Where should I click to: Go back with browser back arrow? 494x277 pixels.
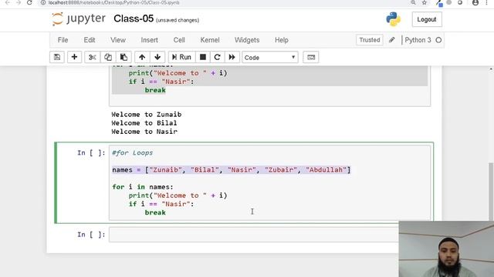click(8, 2)
